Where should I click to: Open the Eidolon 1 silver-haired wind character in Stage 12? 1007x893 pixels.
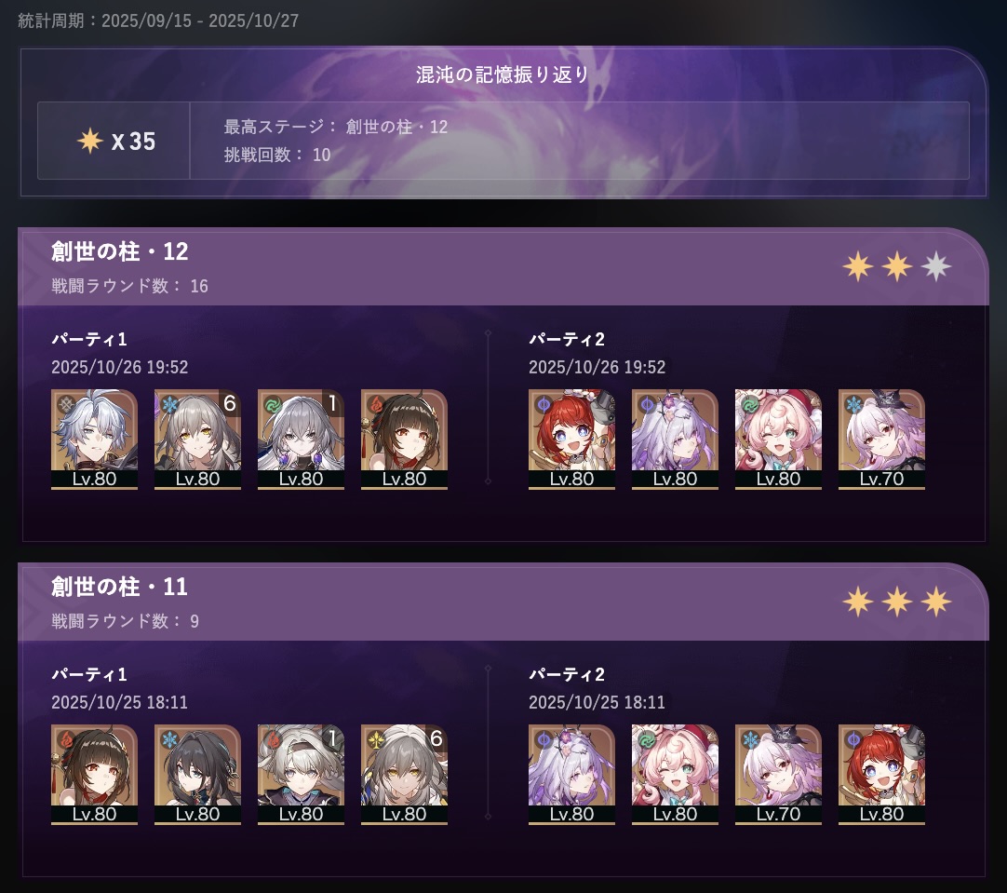point(302,440)
